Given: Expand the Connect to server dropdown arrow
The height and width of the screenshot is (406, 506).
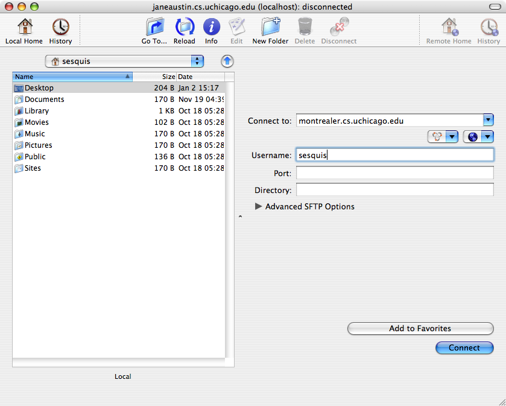Looking at the screenshot, I should click(489, 121).
